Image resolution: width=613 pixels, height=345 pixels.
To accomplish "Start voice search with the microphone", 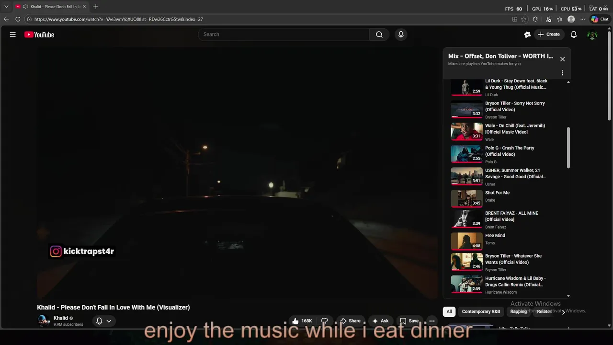I will tap(401, 34).
